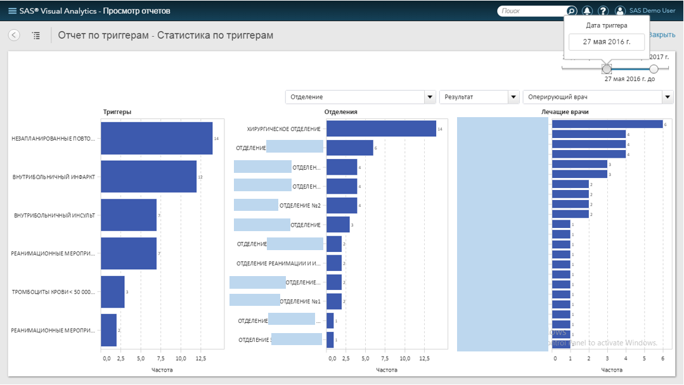Viewport: 684px width, 385px height.
Task: Select the ОТДЕЛЕНИЕ №1 bar
Action: [x=334, y=301]
